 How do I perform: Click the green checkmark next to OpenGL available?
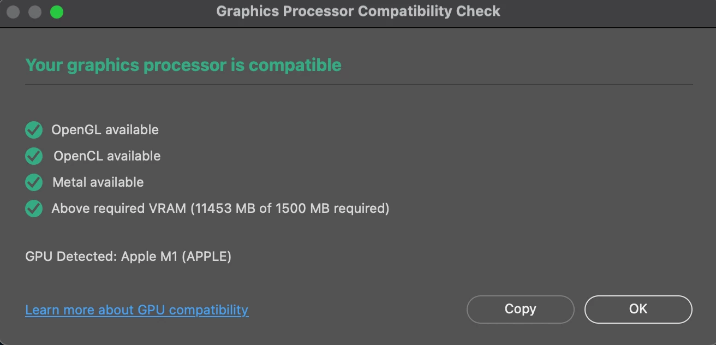pyautogui.click(x=34, y=130)
